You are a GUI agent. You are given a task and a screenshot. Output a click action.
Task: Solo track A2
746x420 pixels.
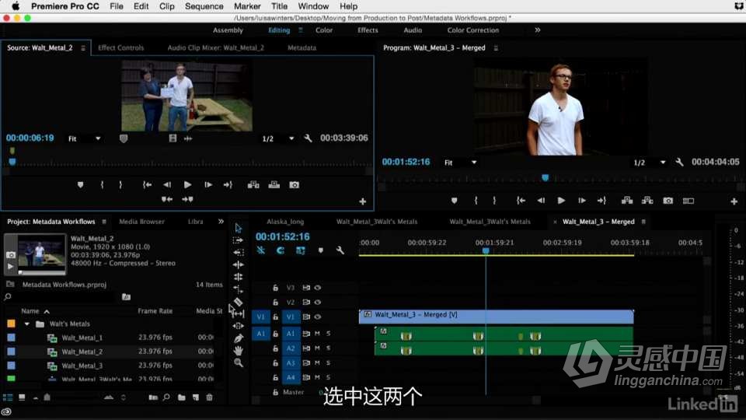click(328, 348)
